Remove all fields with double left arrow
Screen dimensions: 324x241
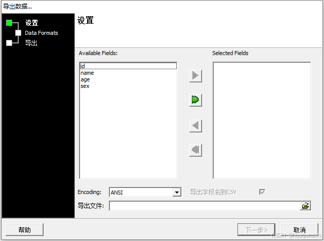[195, 150]
